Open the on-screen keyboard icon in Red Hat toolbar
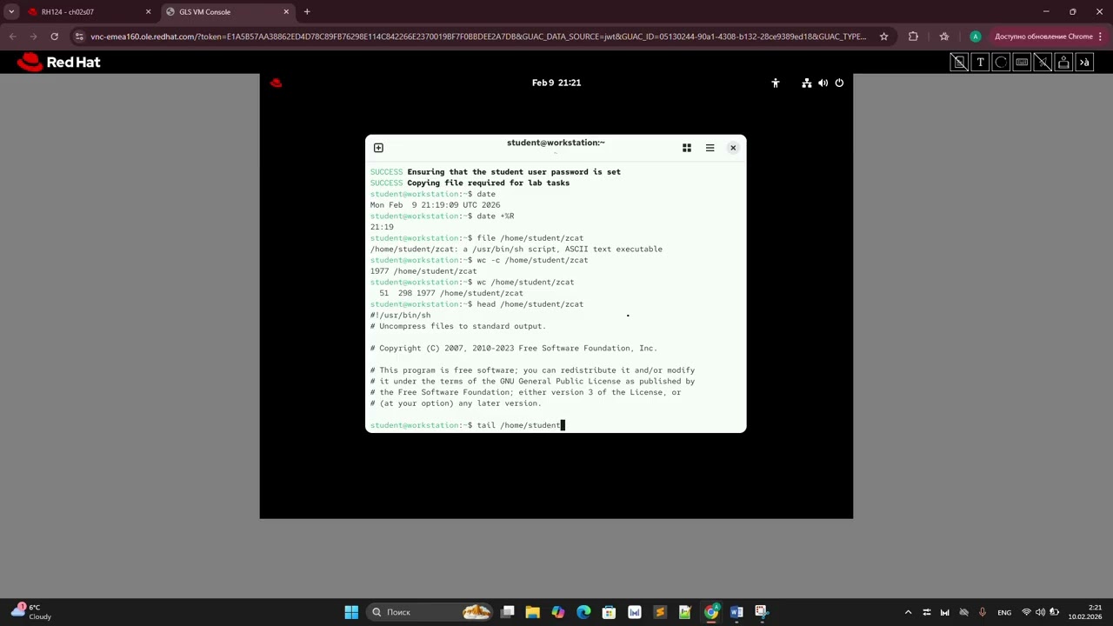This screenshot has height=626, width=1113. 1022,62
